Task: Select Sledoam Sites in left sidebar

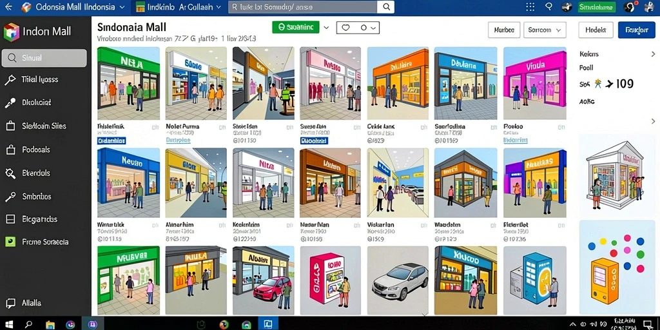Action: pyautogui.click(x=44, y=126)
